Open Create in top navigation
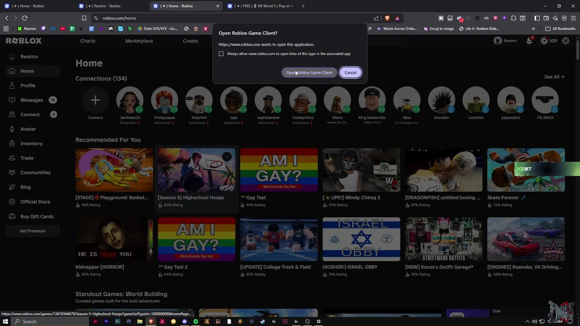 click(x=190, y=41)
